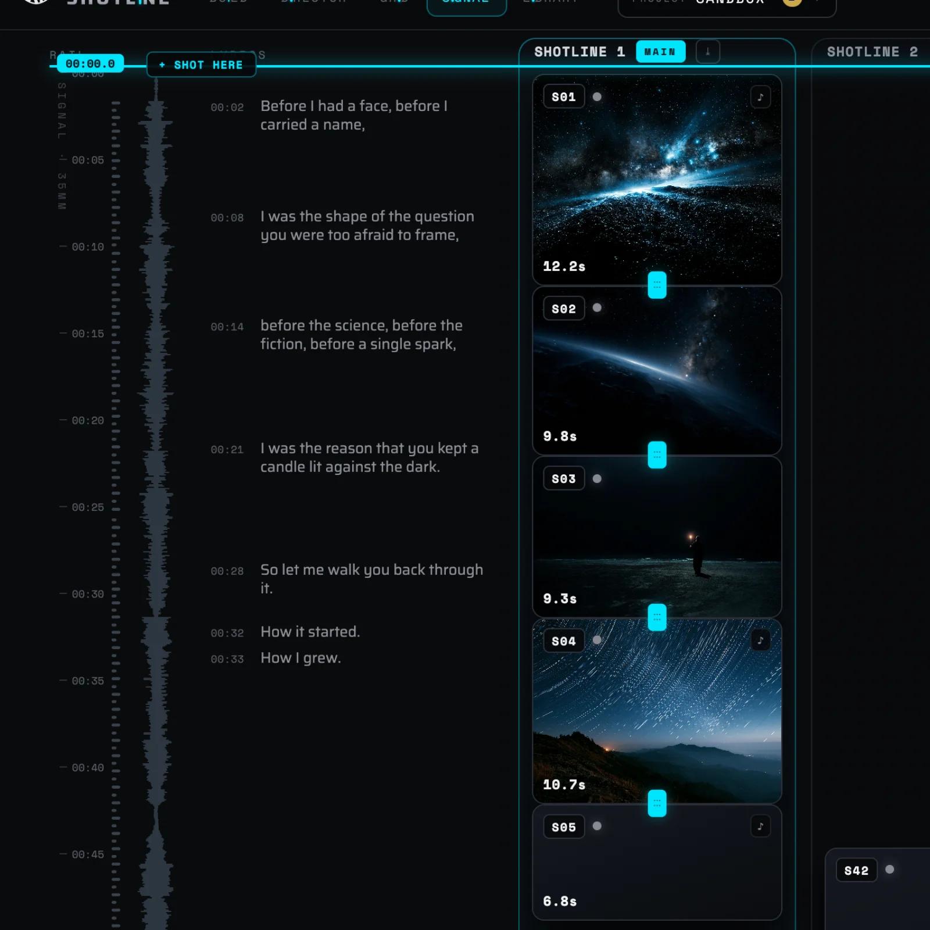This screenshot has height=930, width=930.
Task: Jump to the 00:20 ruler mark
Action: click(88, 420)
